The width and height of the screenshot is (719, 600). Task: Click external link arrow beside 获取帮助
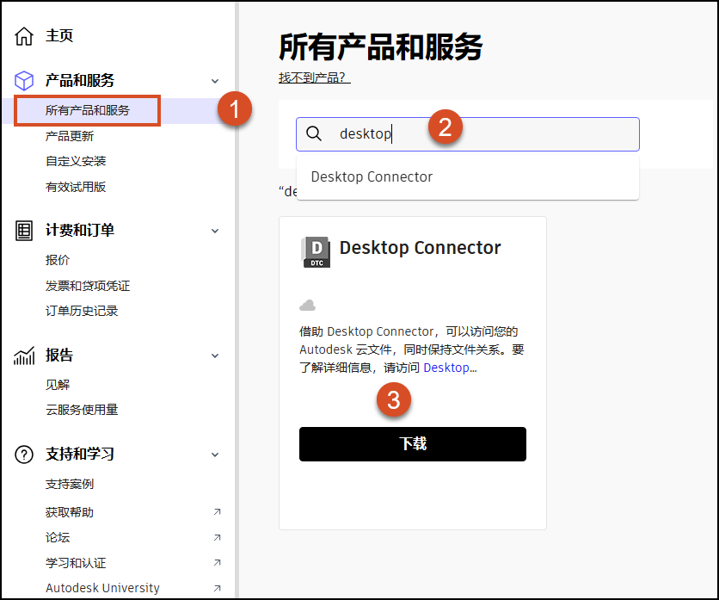[x=217, y=512]
